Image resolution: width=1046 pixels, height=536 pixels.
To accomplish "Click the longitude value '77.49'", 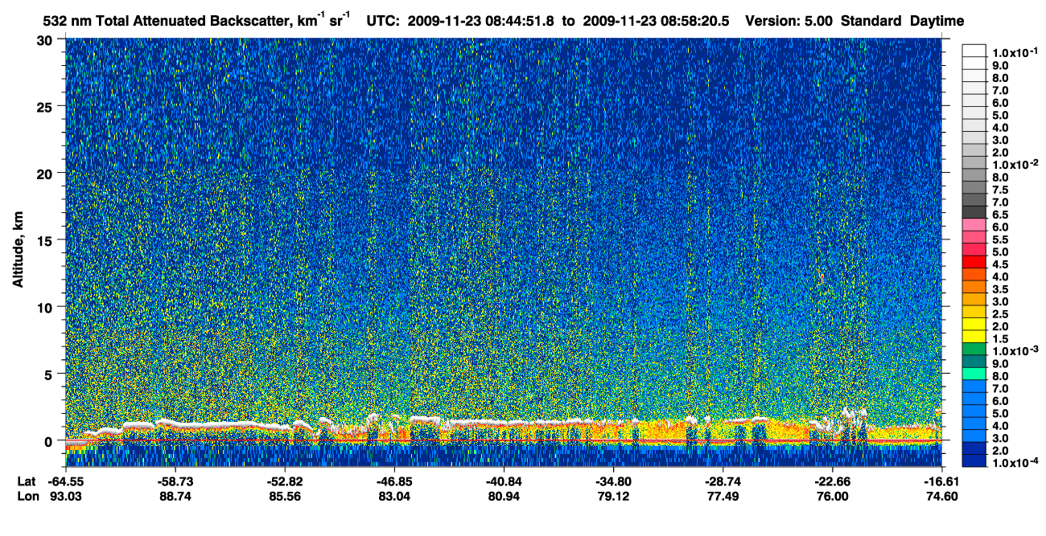I will click(723, 497).
